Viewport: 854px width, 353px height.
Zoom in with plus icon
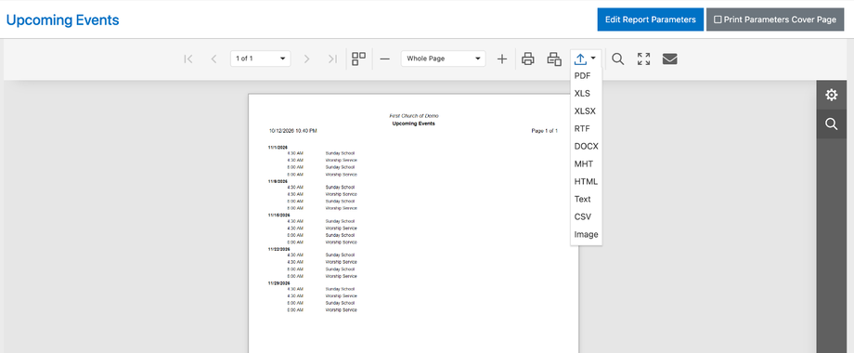click(502, 59)
